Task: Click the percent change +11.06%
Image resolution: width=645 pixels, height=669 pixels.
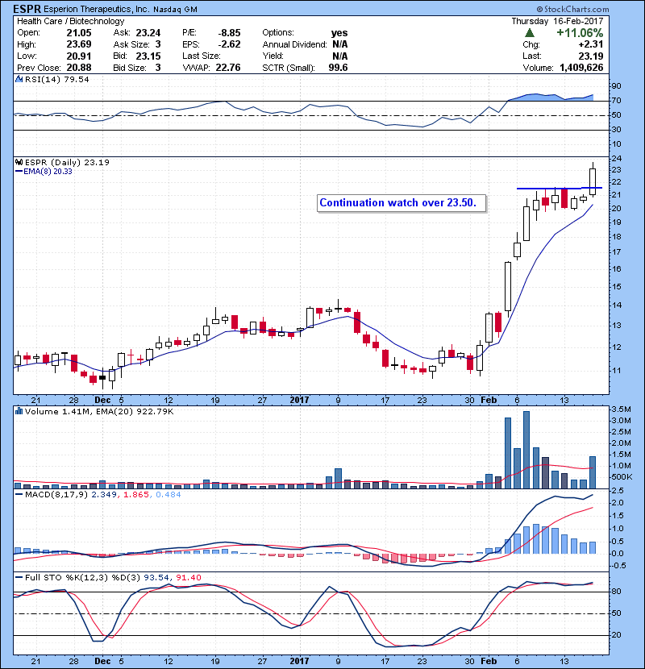Action: (x=580, y=33)
